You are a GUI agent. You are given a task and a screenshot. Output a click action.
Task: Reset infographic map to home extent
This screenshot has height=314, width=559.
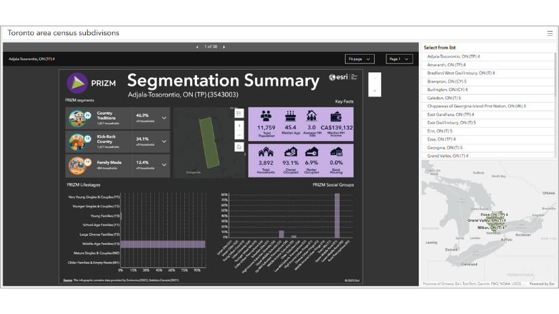[239, 147]
